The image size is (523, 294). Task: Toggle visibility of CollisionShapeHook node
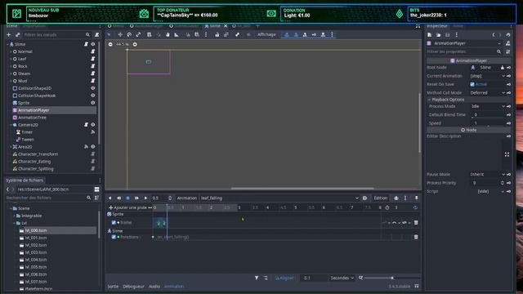[93, 96]
